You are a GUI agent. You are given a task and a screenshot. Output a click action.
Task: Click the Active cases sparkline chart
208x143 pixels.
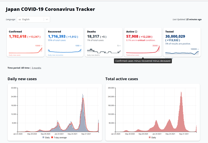click(143, 50)
